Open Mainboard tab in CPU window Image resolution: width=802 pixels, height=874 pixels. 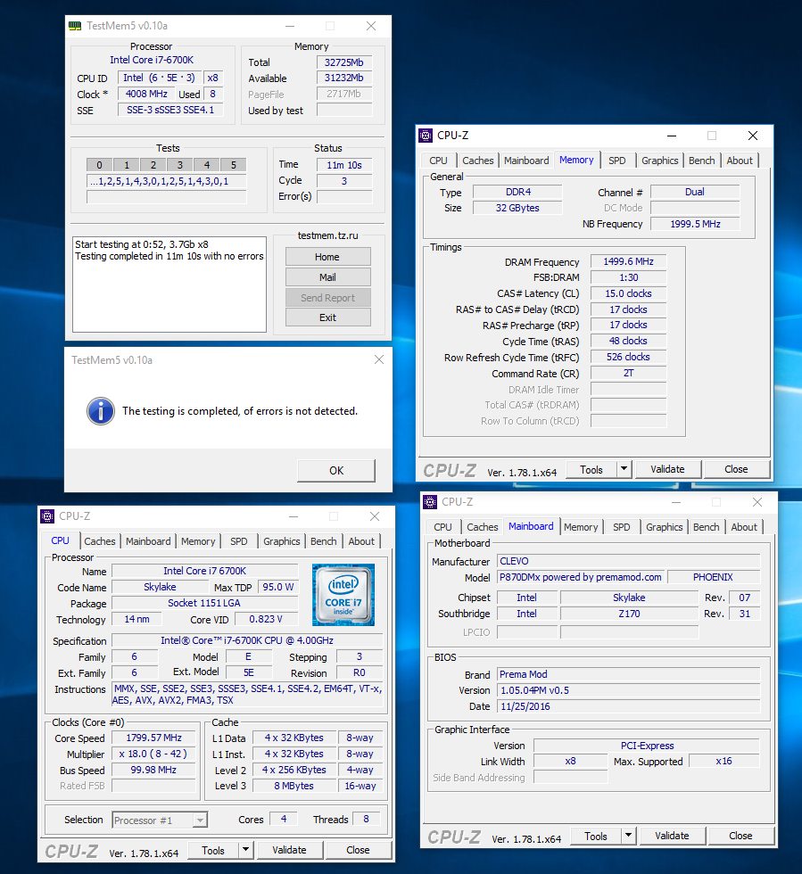coord(148,541)
